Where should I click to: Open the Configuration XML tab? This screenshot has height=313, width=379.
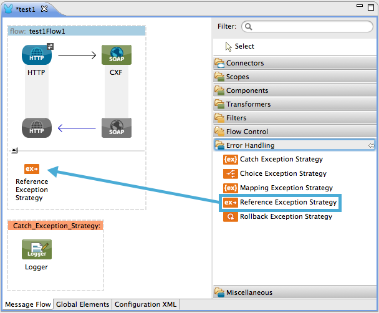[x=147, y=305]
